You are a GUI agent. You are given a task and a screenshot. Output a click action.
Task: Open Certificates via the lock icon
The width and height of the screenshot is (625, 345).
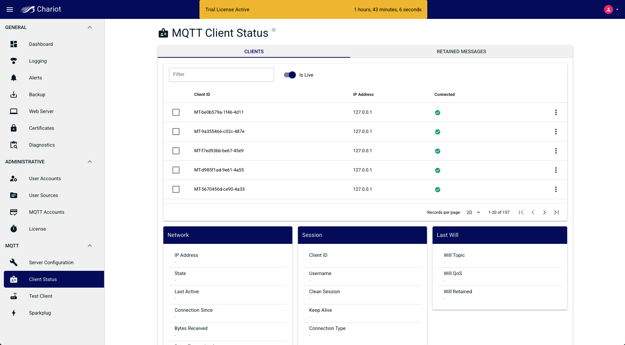(14, 128)
